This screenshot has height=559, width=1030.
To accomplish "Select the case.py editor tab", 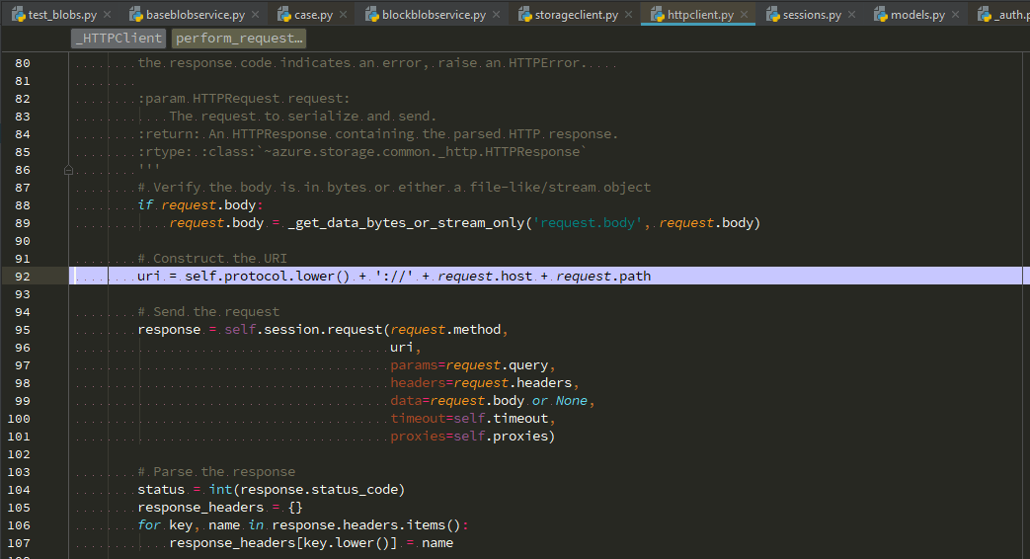I will point(313,15).
